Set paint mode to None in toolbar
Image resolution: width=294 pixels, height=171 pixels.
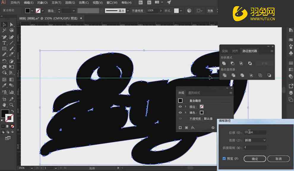(12, 126)
